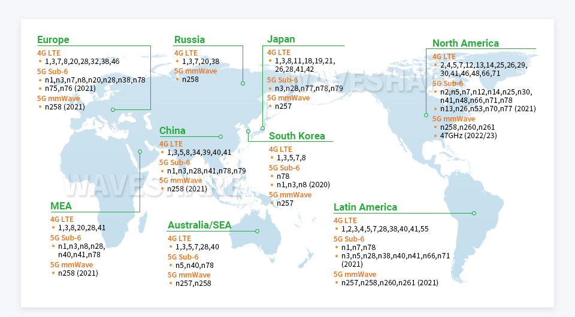Screen dimensions: 575x317
Task: Click China 4G bands 1,3,5,8,34,39,40,41
Action: click(x=199, y=153)
